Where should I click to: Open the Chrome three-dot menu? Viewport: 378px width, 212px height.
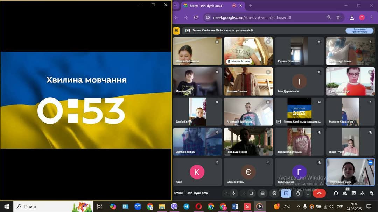tap(372, 17)
